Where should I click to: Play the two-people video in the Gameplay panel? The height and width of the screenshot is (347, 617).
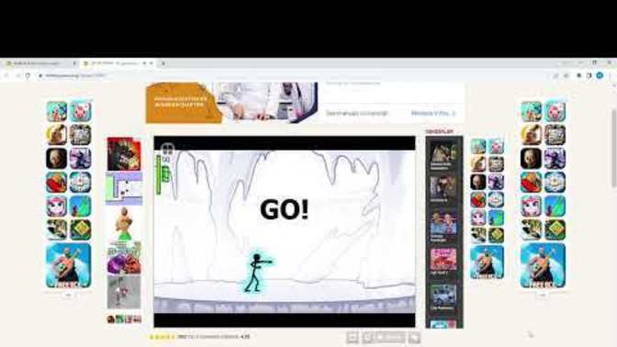pos(443,223)
